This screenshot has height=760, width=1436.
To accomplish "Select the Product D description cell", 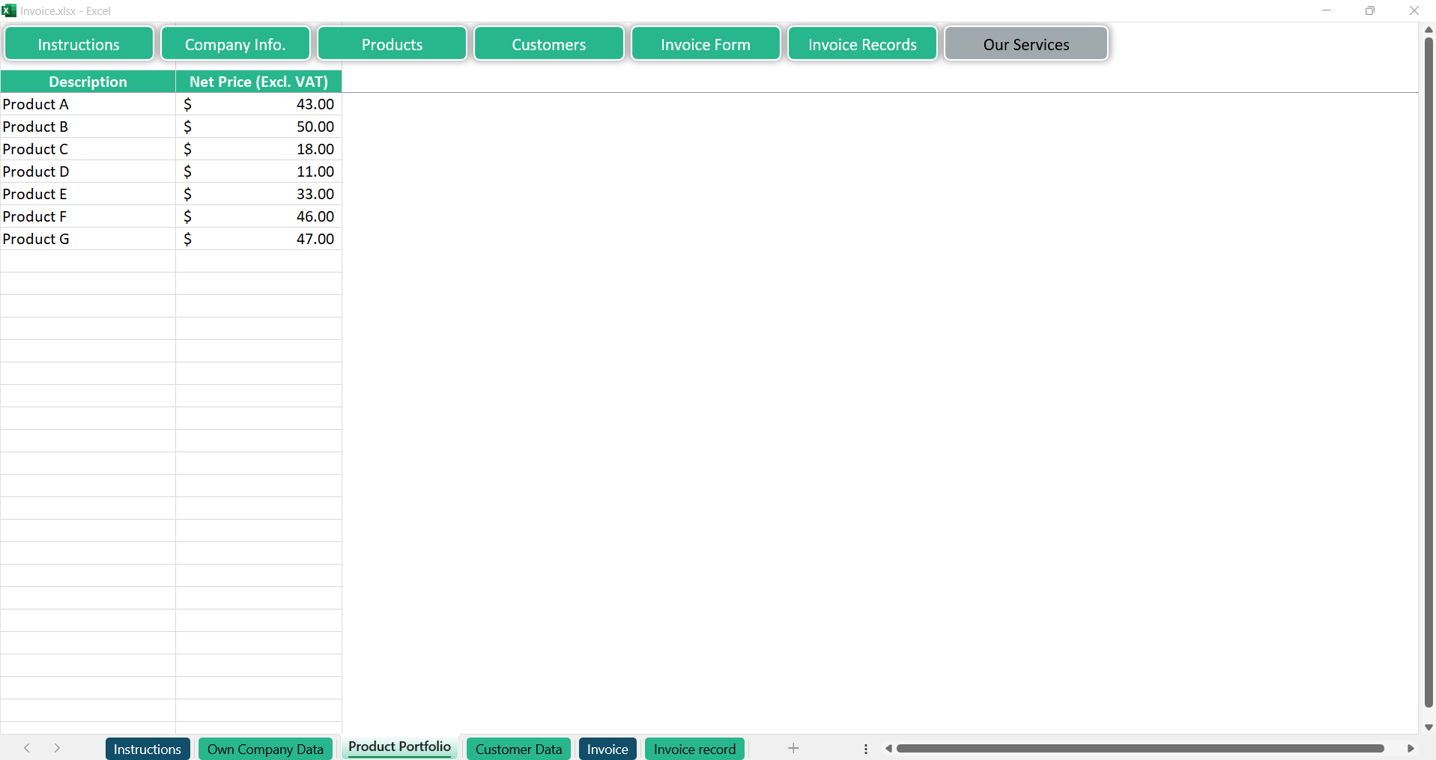I will click(88, 171).
